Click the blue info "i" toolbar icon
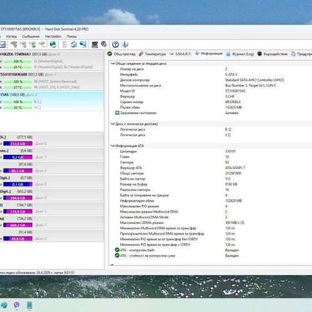This screenshot has height=312, width=312. click(125, 44)
